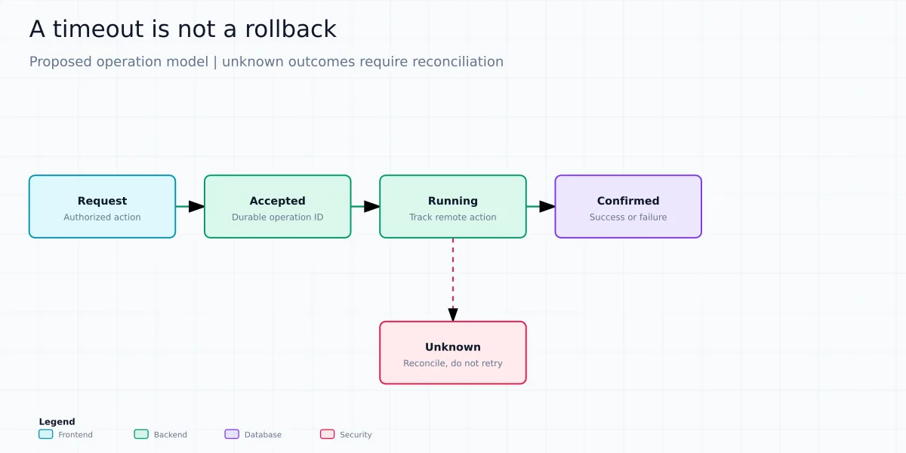The image size is (906, 453).
Task: Click the title "A timeout is not a rollback"
Action: coord(183,29)
